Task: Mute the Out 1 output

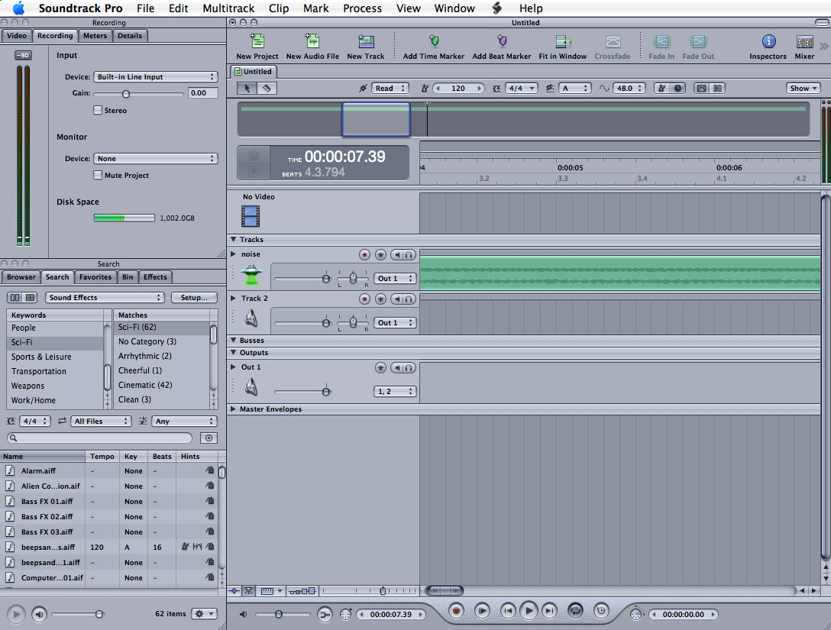Action: pyautogui.click(x=397, y=368)
